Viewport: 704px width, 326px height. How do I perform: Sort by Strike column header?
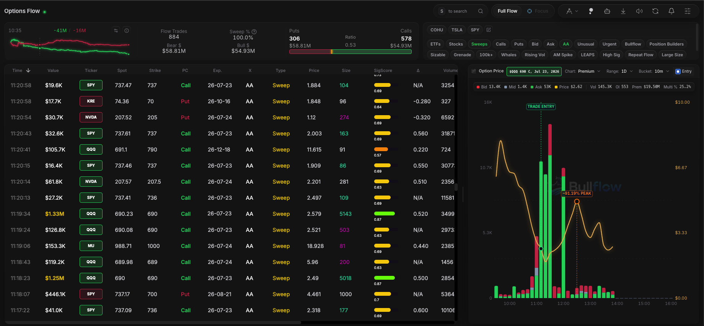coord(155,70)
